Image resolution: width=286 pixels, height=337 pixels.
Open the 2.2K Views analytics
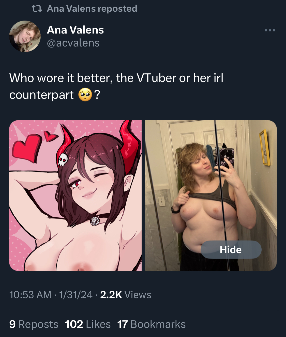126,295
